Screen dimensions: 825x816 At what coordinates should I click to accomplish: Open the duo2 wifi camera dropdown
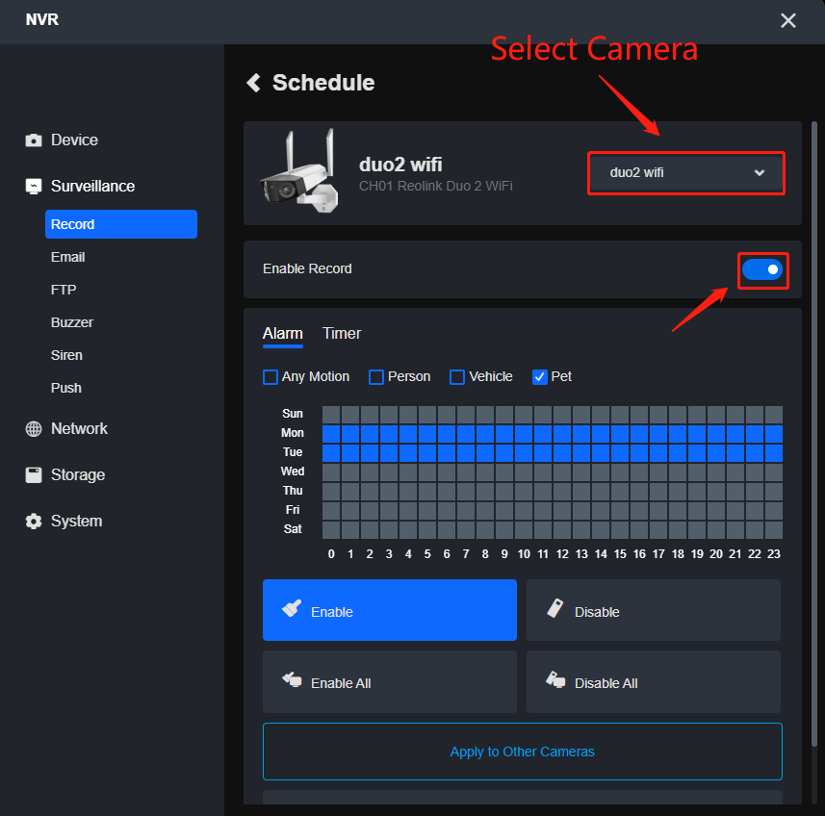[685, 173]
